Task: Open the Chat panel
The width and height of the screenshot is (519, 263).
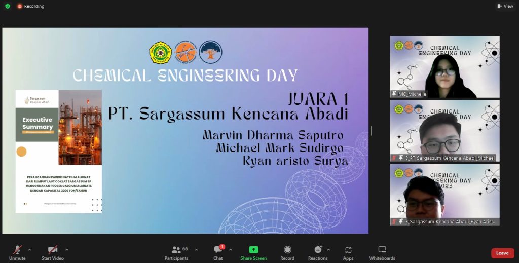Action: (218, 252)
